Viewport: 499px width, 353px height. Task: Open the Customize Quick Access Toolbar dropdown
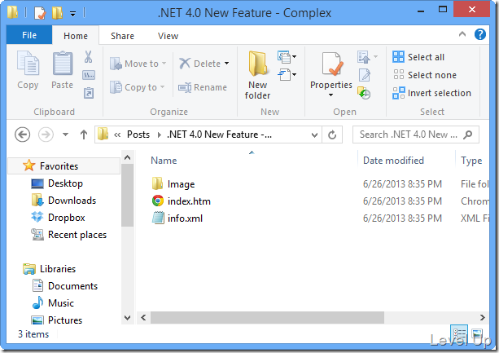73,14
